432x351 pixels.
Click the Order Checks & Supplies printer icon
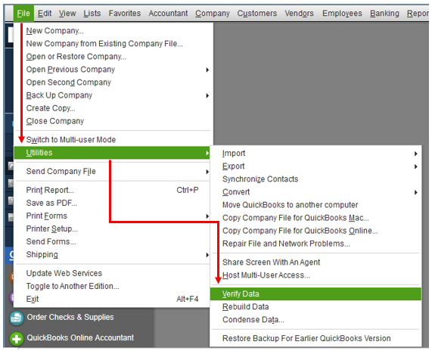click(x=17, y=318)
